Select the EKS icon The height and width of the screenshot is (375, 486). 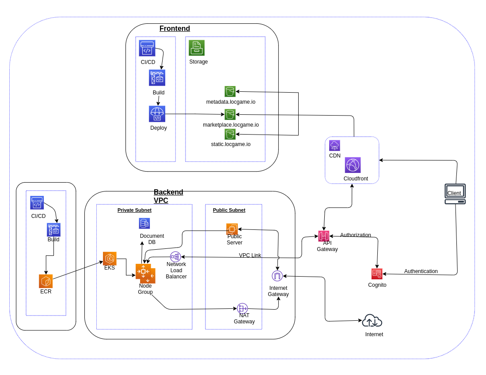tap(109, 259)
